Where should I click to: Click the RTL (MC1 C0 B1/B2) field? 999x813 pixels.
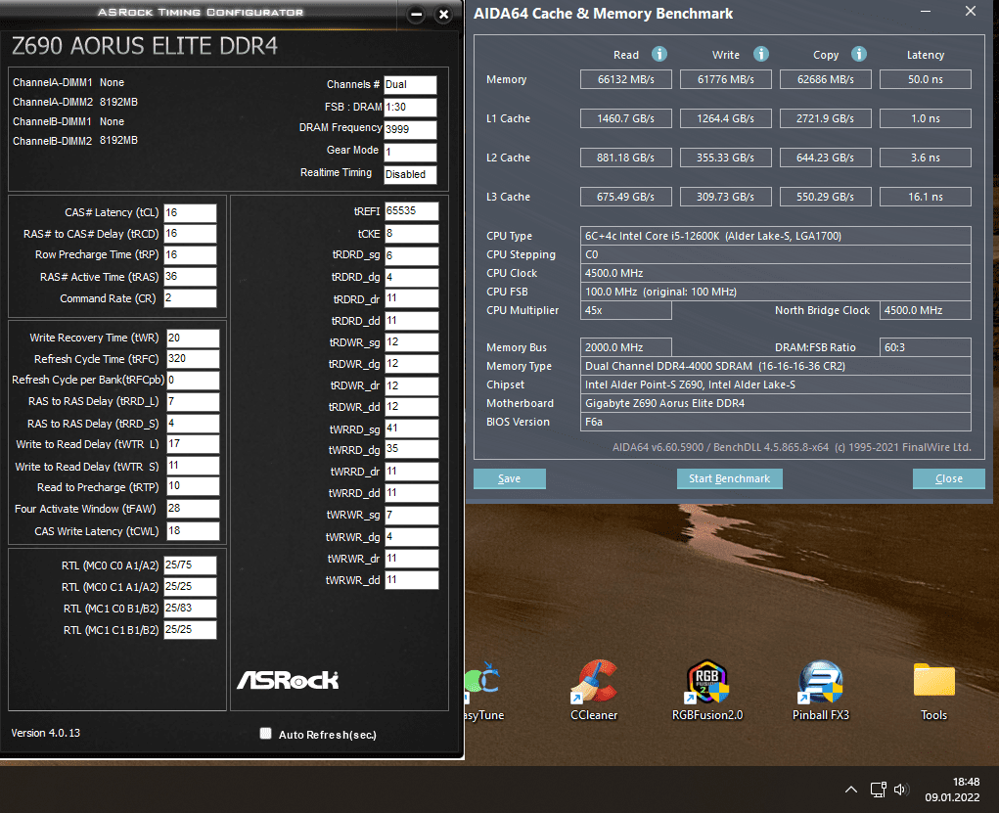coord(190,609)
